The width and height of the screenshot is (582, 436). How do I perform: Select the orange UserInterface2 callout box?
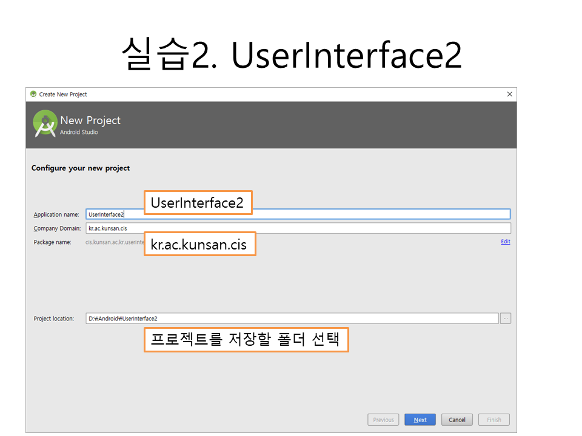click(197, 203)
